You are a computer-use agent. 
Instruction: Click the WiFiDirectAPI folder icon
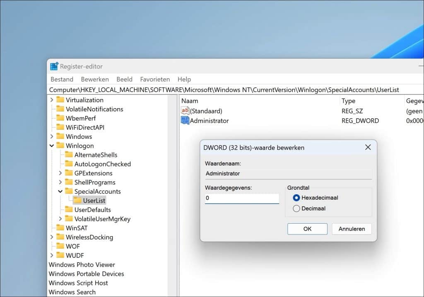click(x=60, y=127)
